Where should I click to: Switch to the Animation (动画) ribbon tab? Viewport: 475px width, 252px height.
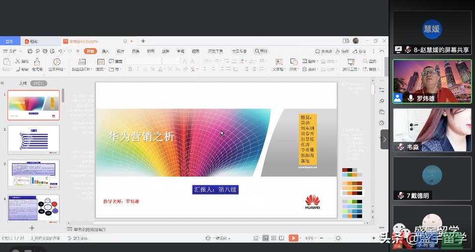[151, 52]
